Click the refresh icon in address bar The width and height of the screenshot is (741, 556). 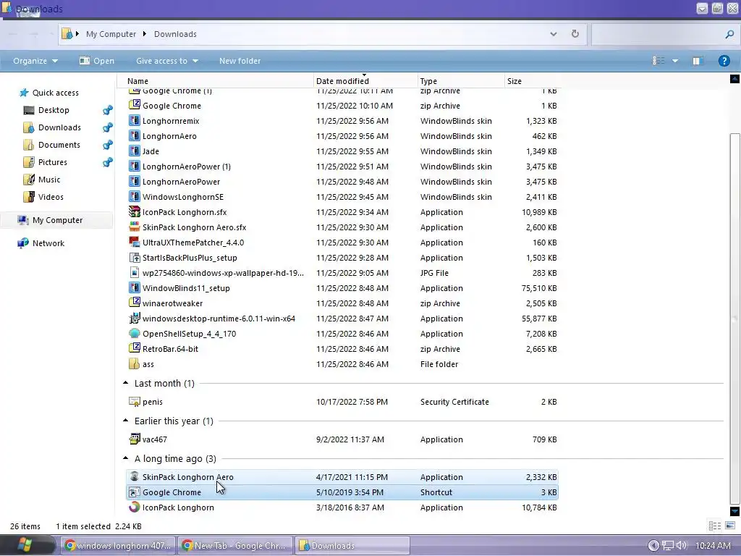(575, 33)
